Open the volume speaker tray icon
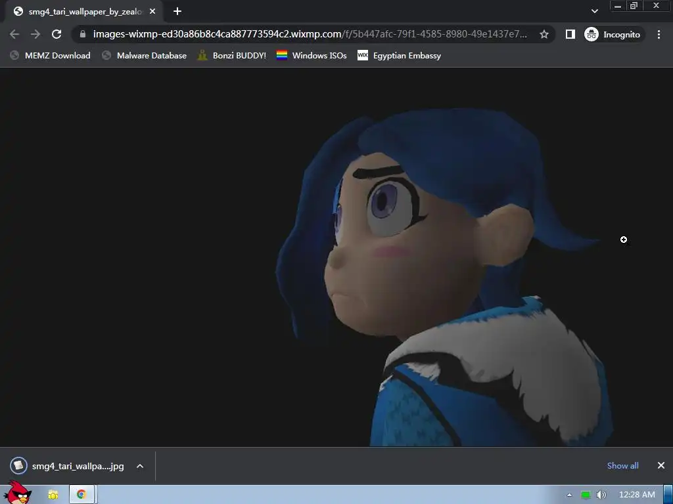673x504 pixels. [601, 495]
